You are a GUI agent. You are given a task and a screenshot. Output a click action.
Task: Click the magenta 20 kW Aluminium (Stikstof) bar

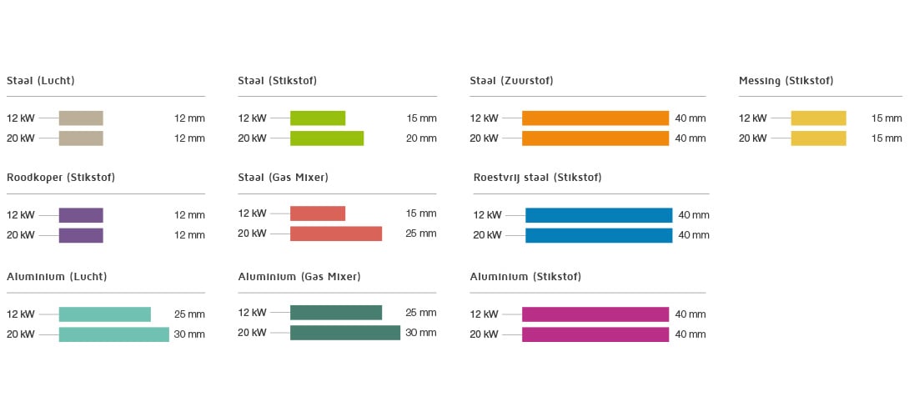595,334
